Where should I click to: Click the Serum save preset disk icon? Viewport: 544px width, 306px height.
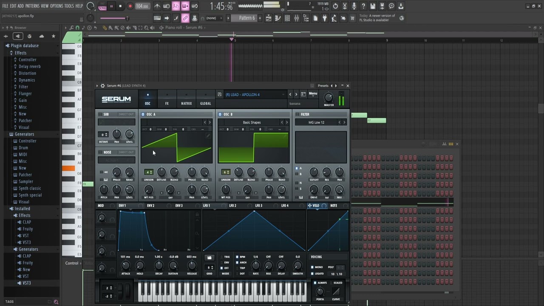pos(220,94)
